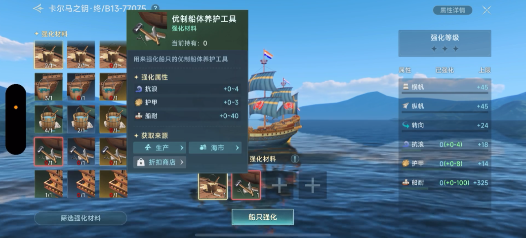Select the water bucket material showing 4/1
Image resolution: width=526 pixels, height=238 pixels.
pyautogui.click(x=48, y=119)
